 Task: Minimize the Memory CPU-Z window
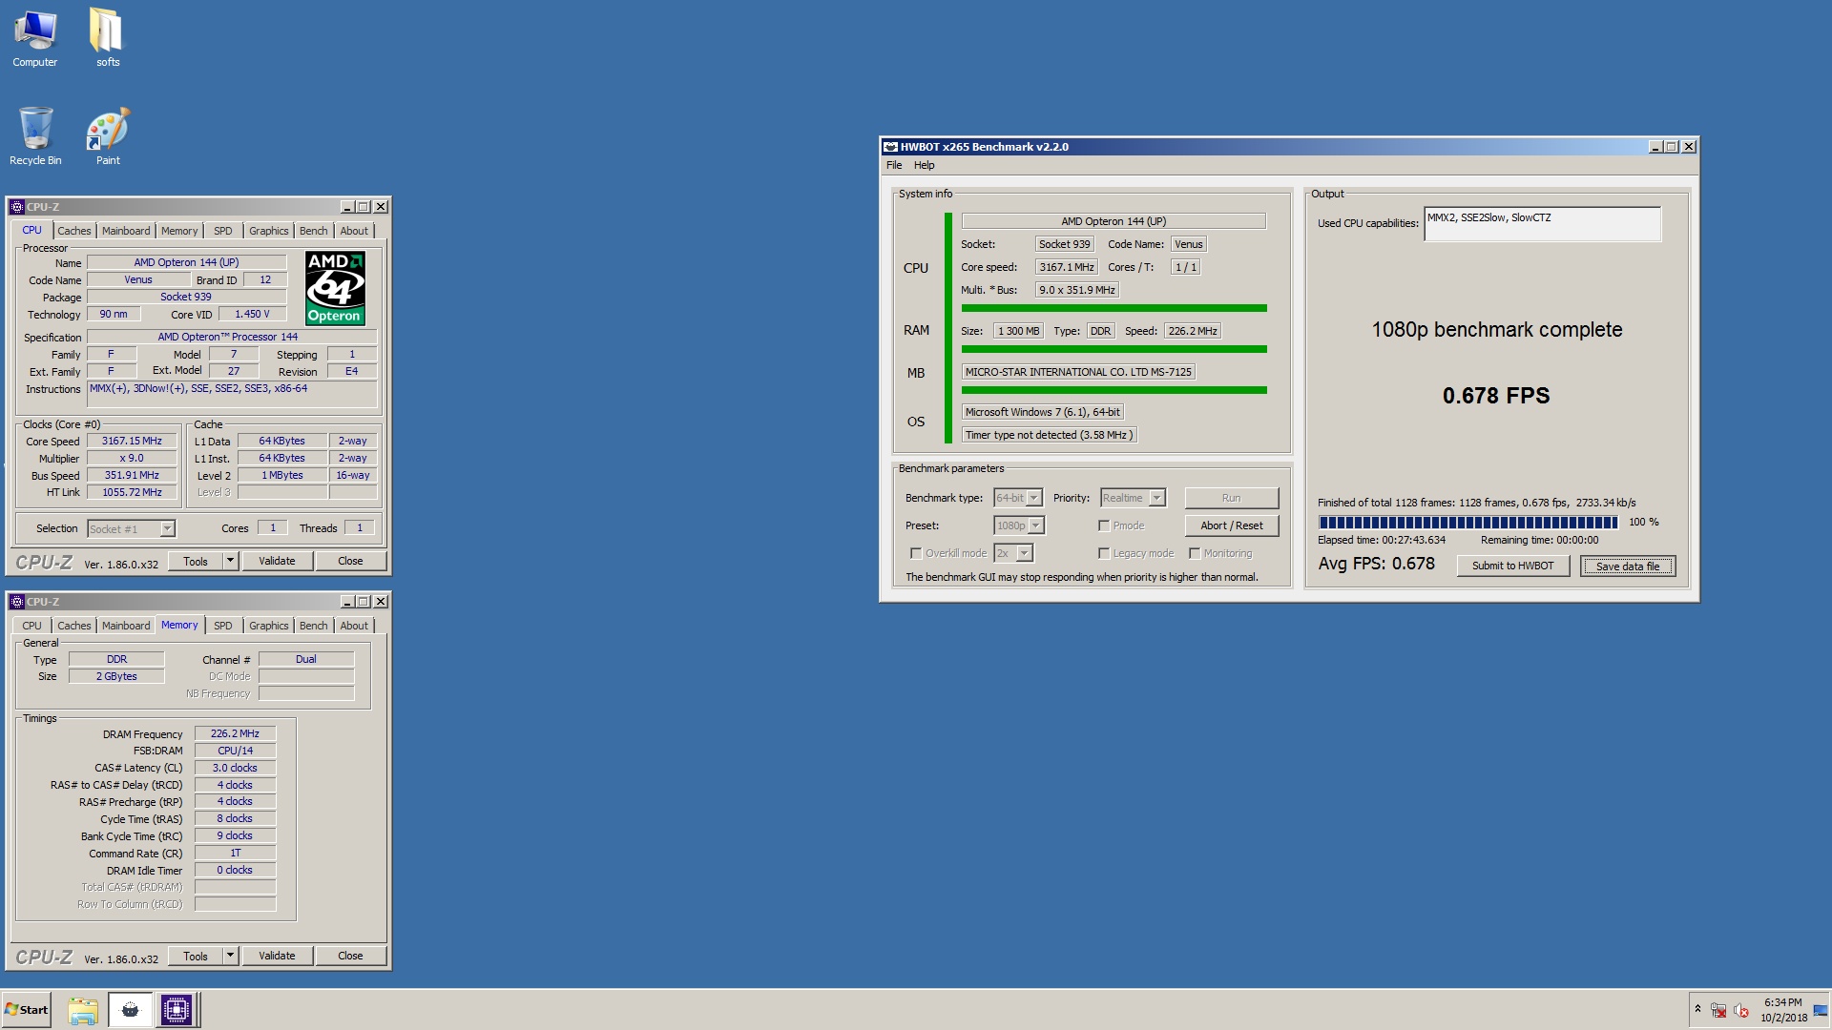click(x=347, y=602)
